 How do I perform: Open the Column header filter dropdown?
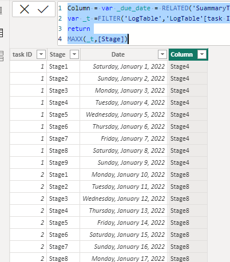coord(202,54)
